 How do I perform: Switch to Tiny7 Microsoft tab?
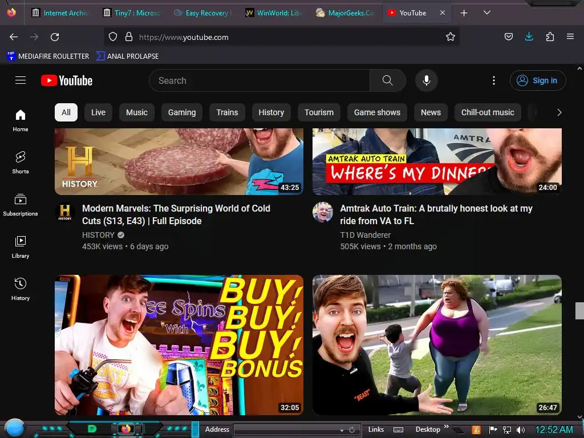(x=132, y=13)
